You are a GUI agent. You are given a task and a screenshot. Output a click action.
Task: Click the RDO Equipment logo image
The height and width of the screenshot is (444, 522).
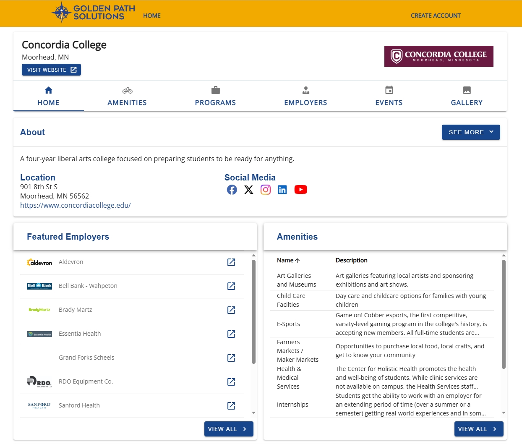click(x=39, y=381)
